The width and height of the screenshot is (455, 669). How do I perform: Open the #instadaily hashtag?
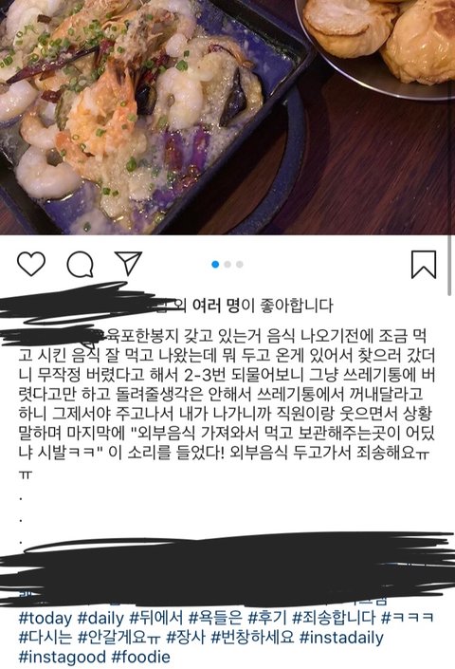tap(341, 638)
